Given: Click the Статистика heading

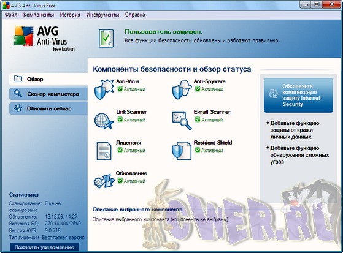Looking at the screenshot, I should pos(24,195).
